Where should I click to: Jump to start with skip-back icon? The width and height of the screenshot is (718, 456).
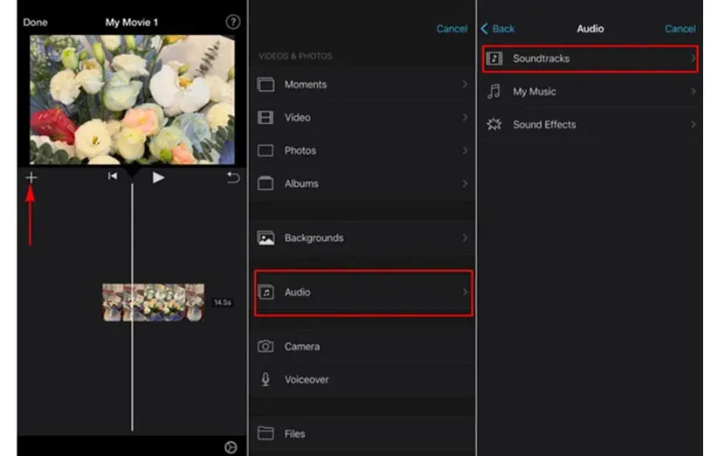pyautogui.click(x=113, y=176)
